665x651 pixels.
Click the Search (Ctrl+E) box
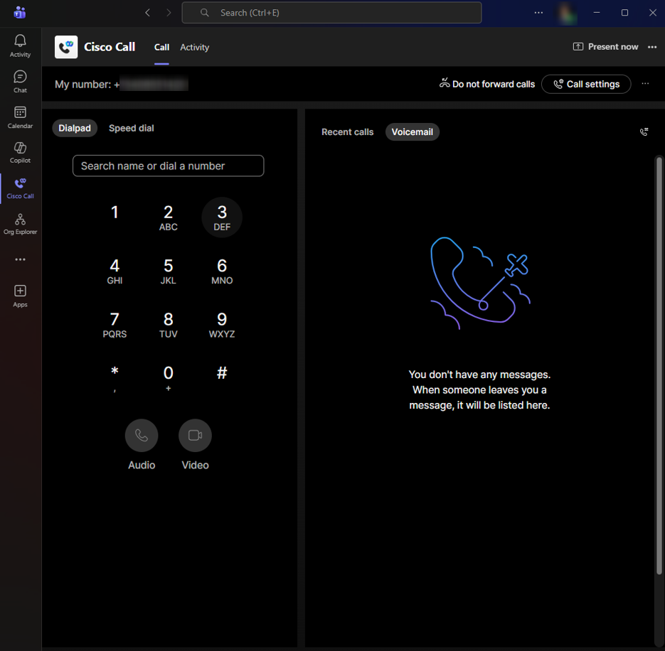tap(331, 13)
